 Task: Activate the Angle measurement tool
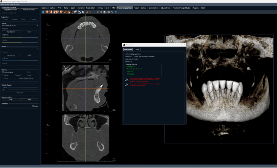79,12
